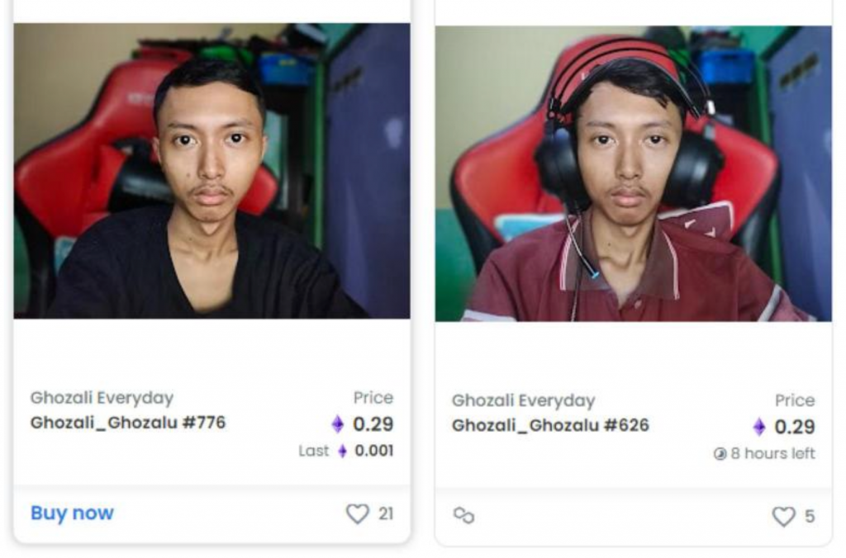This screenshot has height=558, width=846.
Task: Click the clock icon beside 8 hours left
Action: (720, 454)
